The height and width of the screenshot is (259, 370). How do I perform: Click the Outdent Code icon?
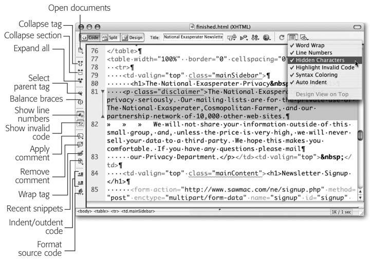pyautogui.click(x=81, y=183)
